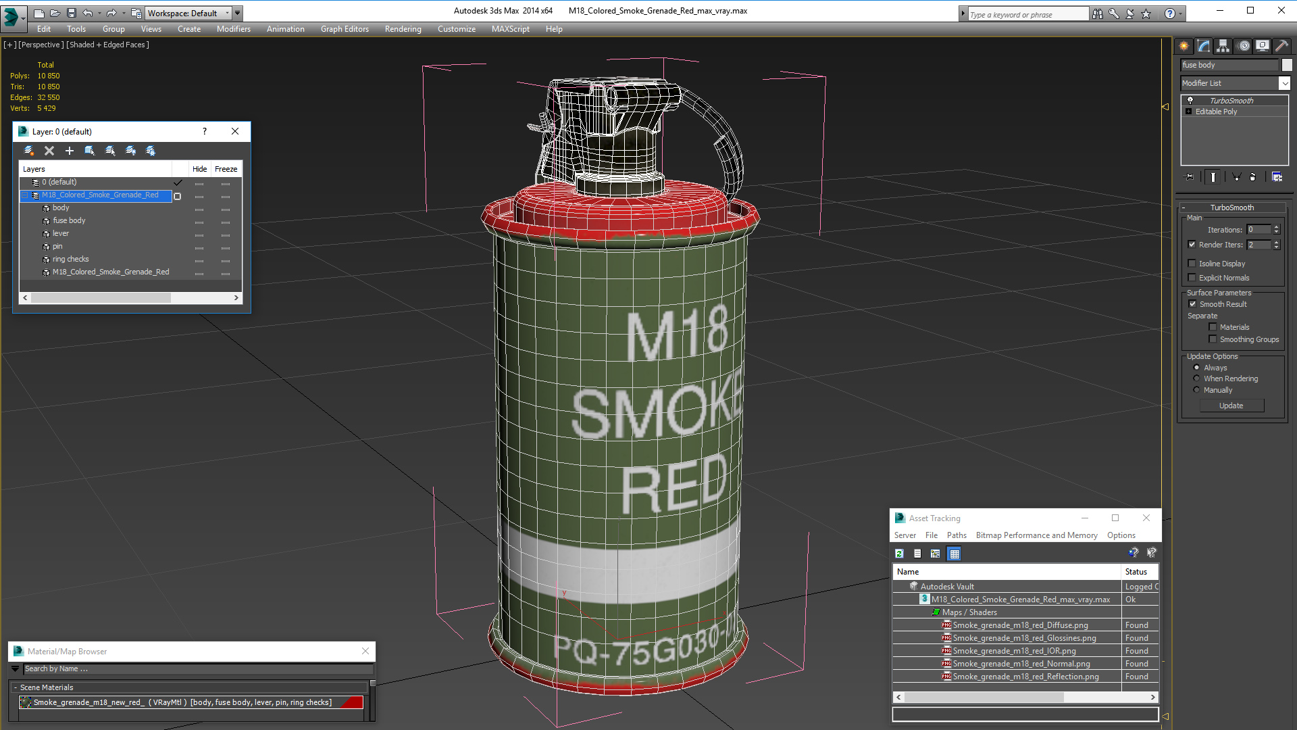This screenshot has height=730, width=1297.
Task: Open the Help question mark dropdown arrow
Action: [1180, 14]
